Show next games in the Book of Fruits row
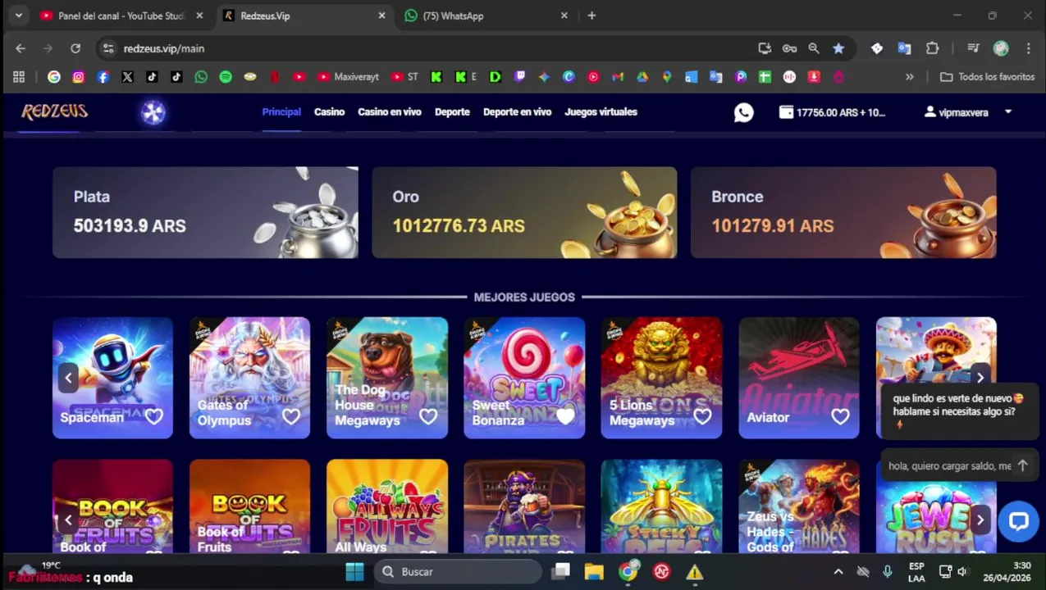 tap(980, 520)
